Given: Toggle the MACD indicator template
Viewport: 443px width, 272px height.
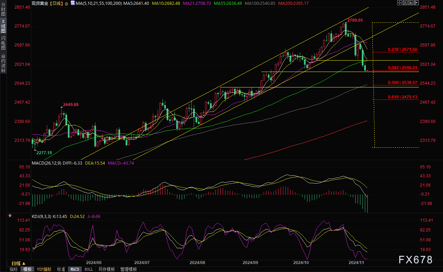Looking at the screenshot, I should 75,269.
